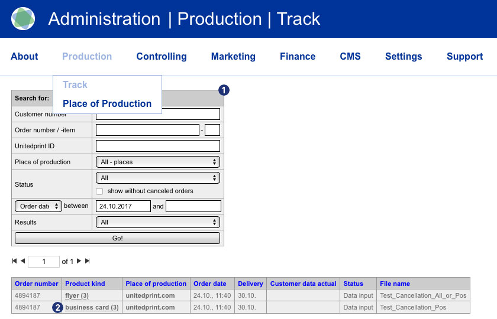The height and width of the screenshot is (319, 497).
Task: Go to first page of results
Action: (14, 261)
